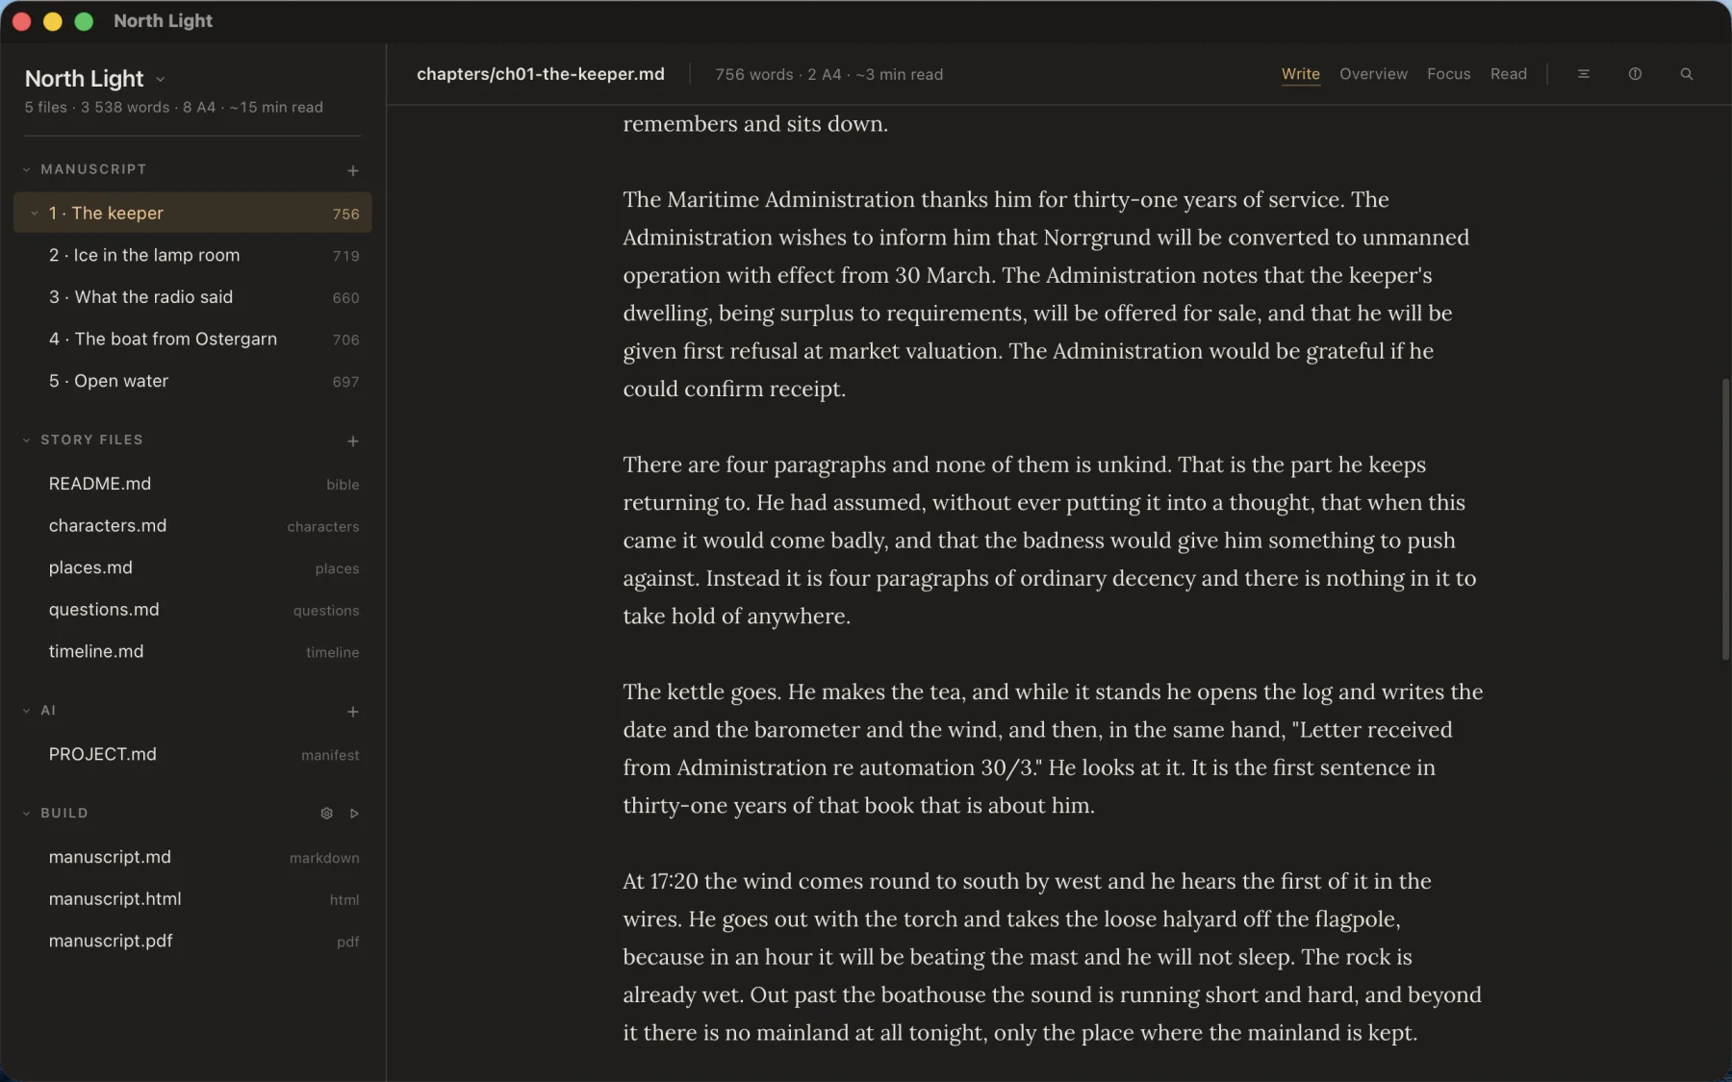Open chapter 2 Ice in the lamp room
Viewport: 1732px width, 1082px height.
click(x=192, y=255)
